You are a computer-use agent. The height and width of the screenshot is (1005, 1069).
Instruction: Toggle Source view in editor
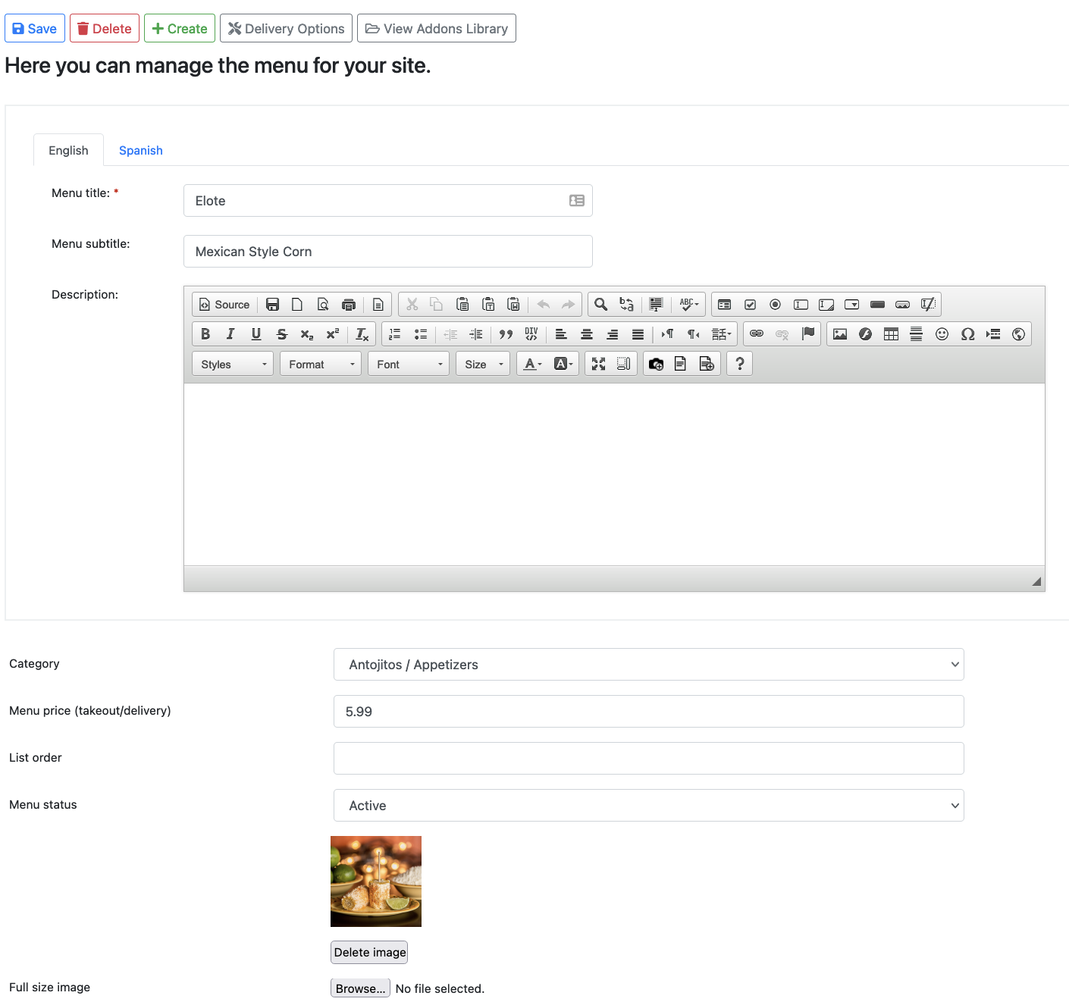coord(224,305)
